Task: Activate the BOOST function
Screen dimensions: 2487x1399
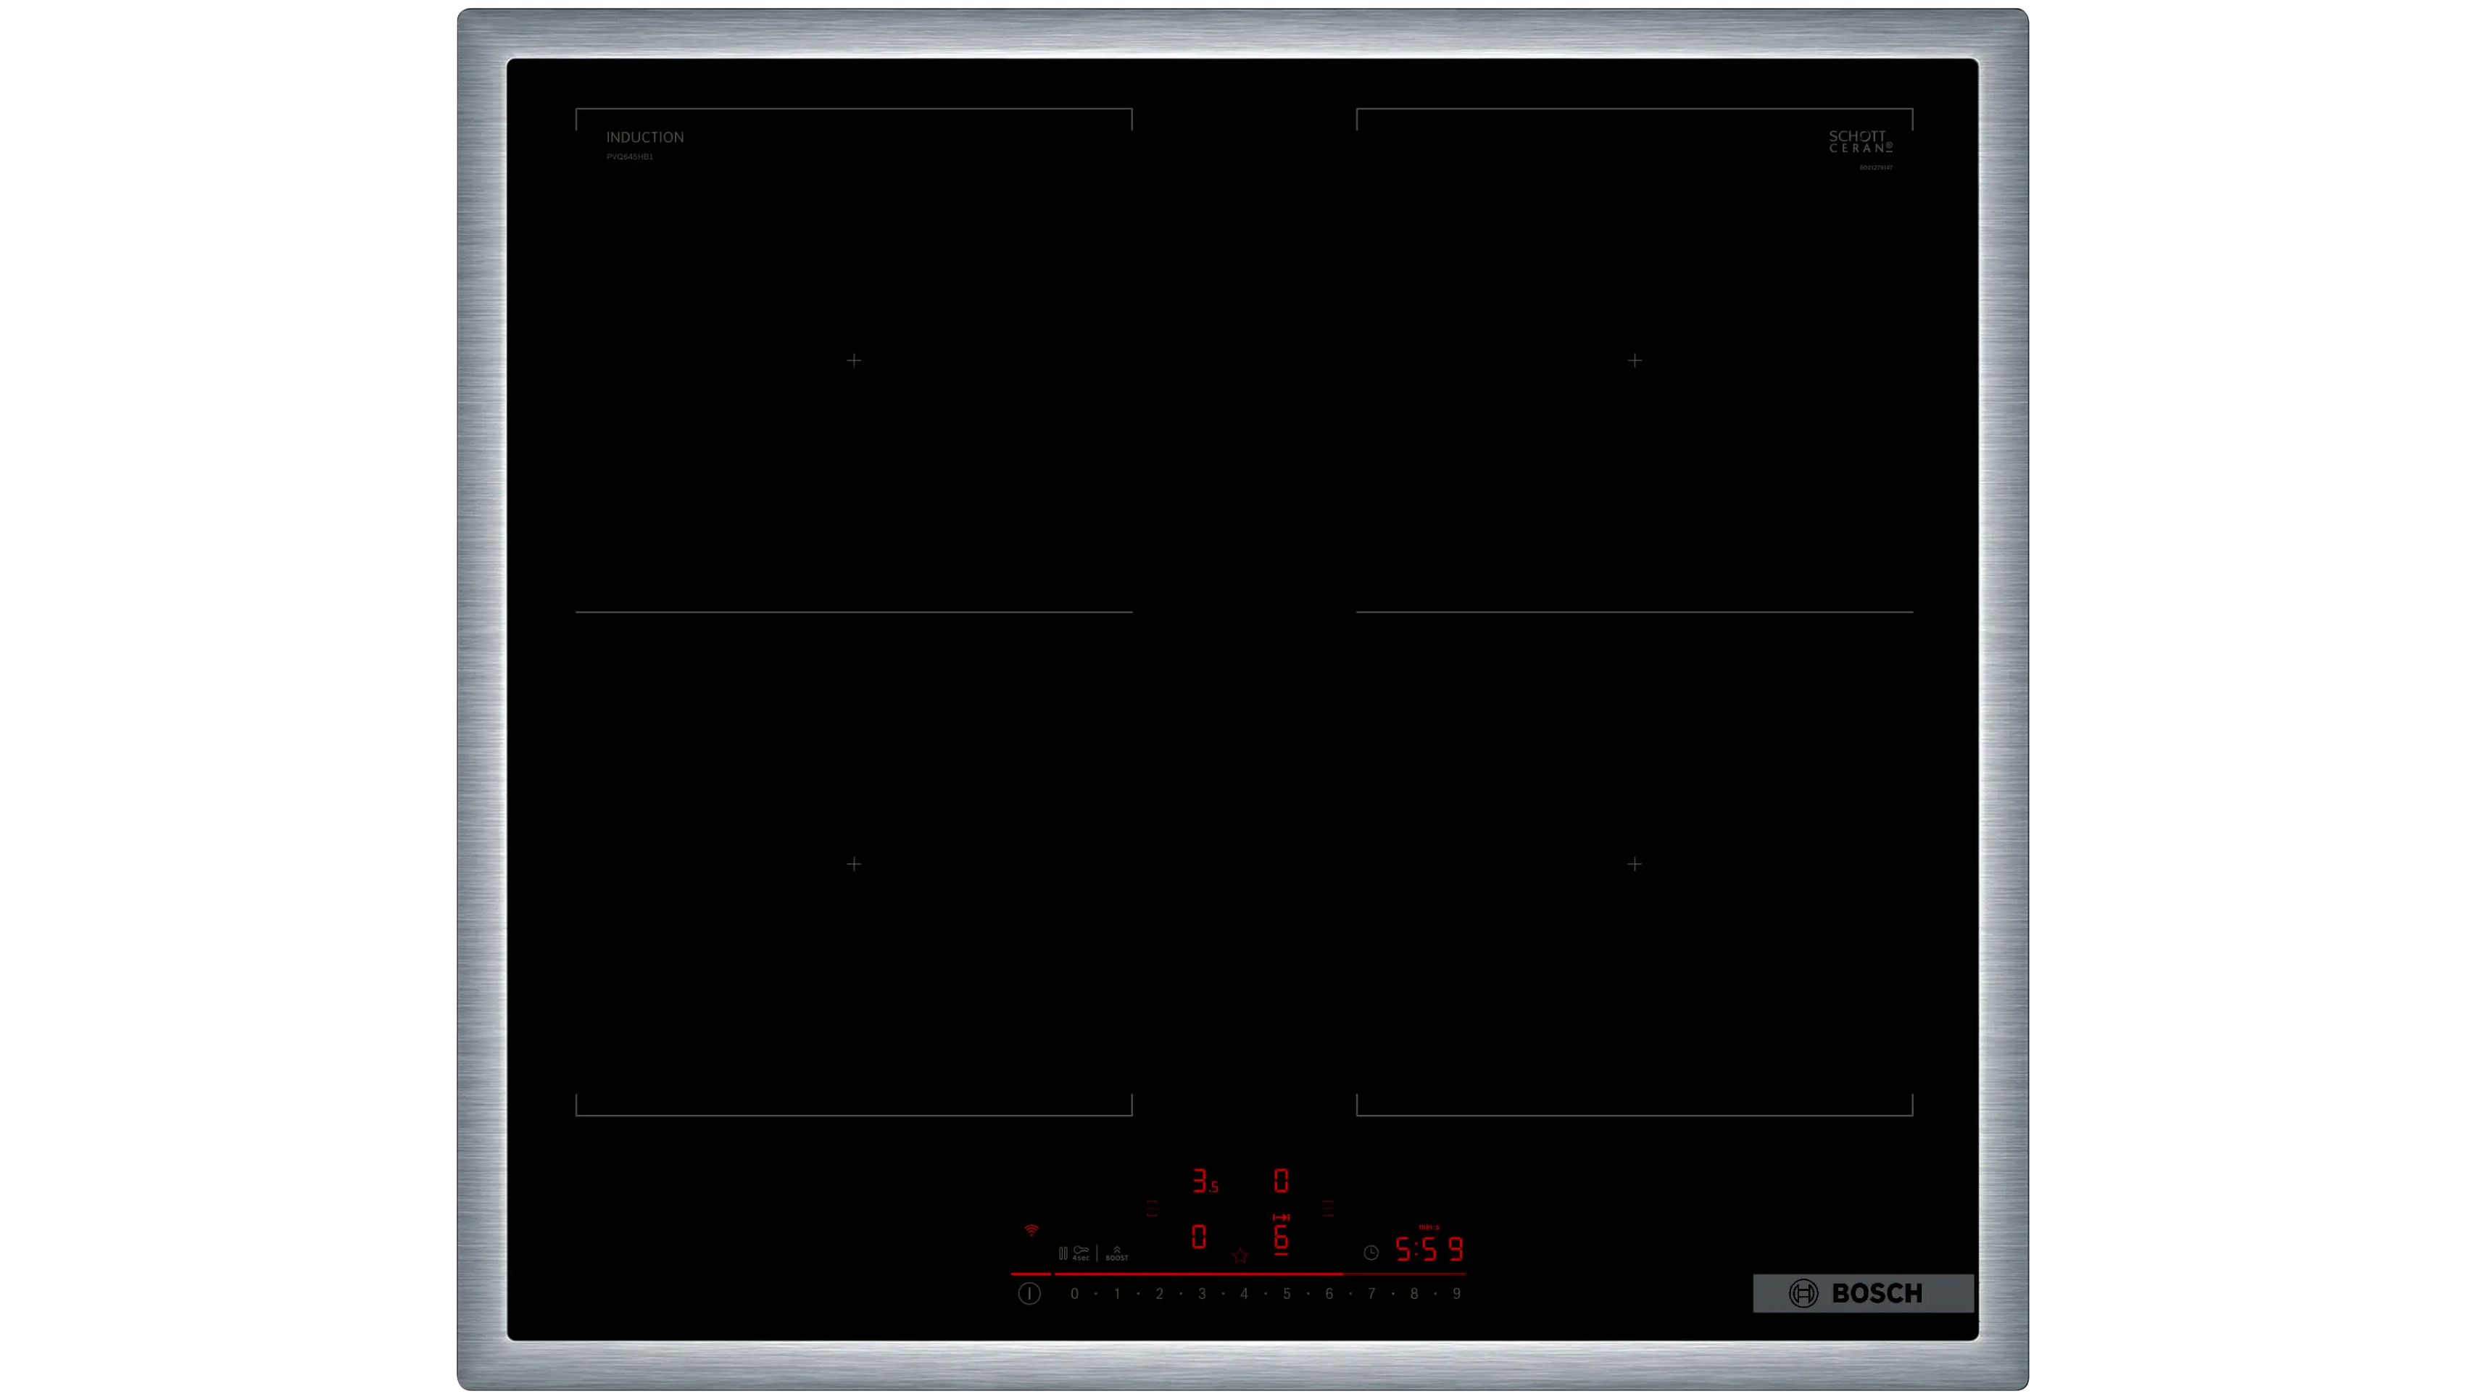Action: tap(1116, 1253)
